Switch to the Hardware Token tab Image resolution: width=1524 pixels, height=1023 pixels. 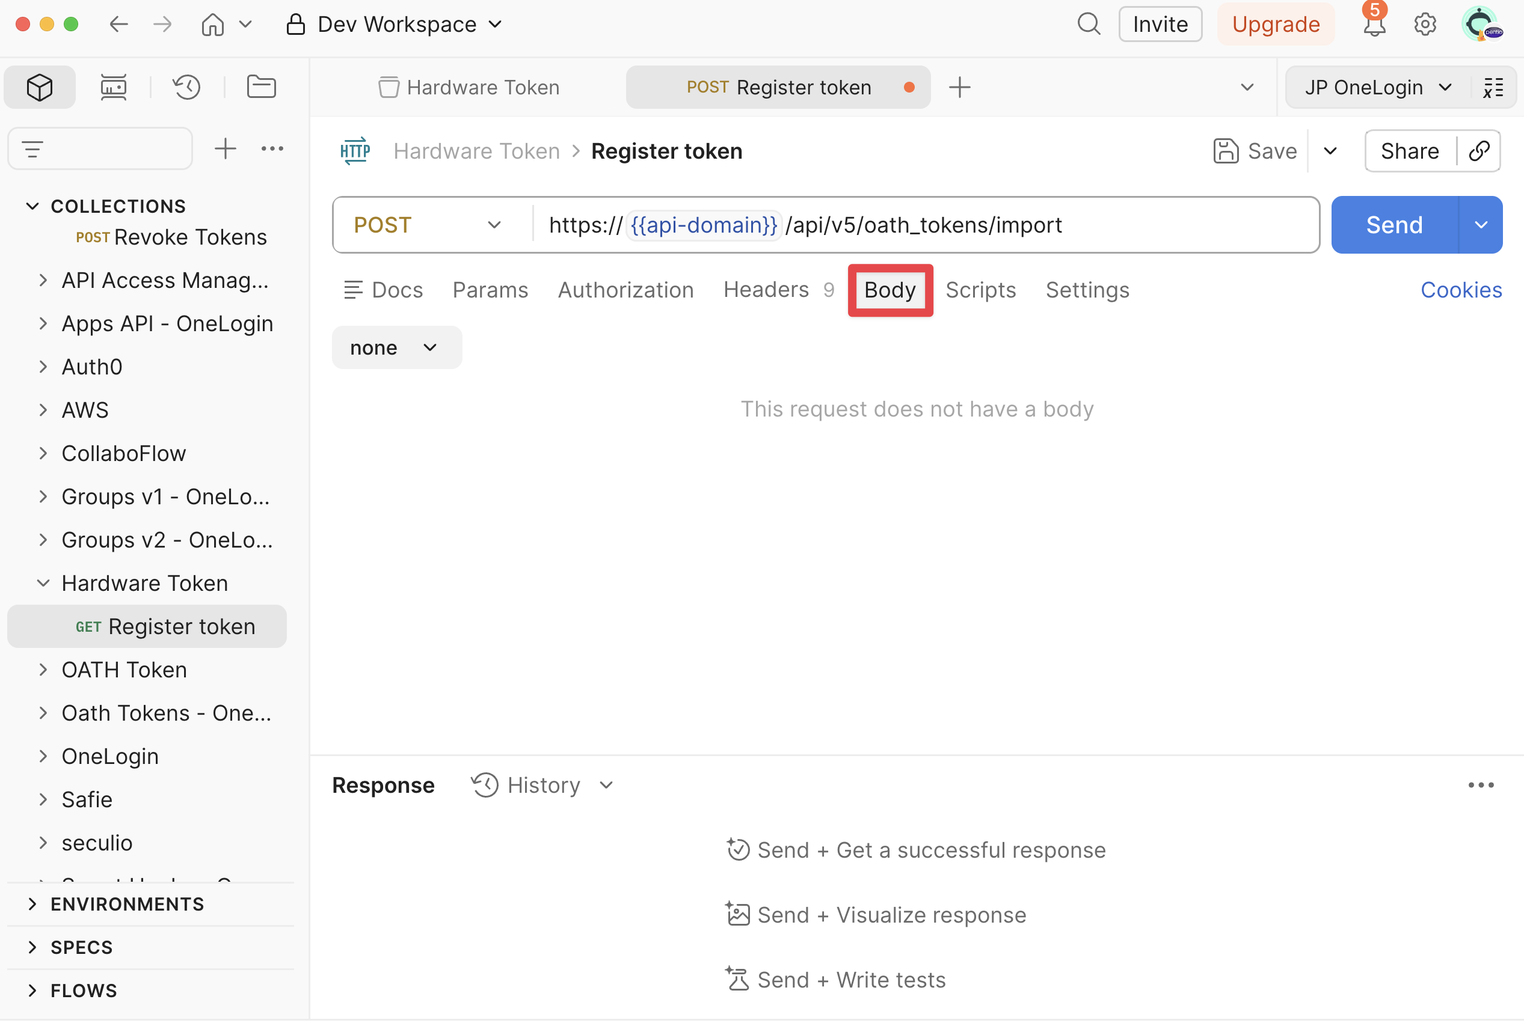click(x=469, y=87)
